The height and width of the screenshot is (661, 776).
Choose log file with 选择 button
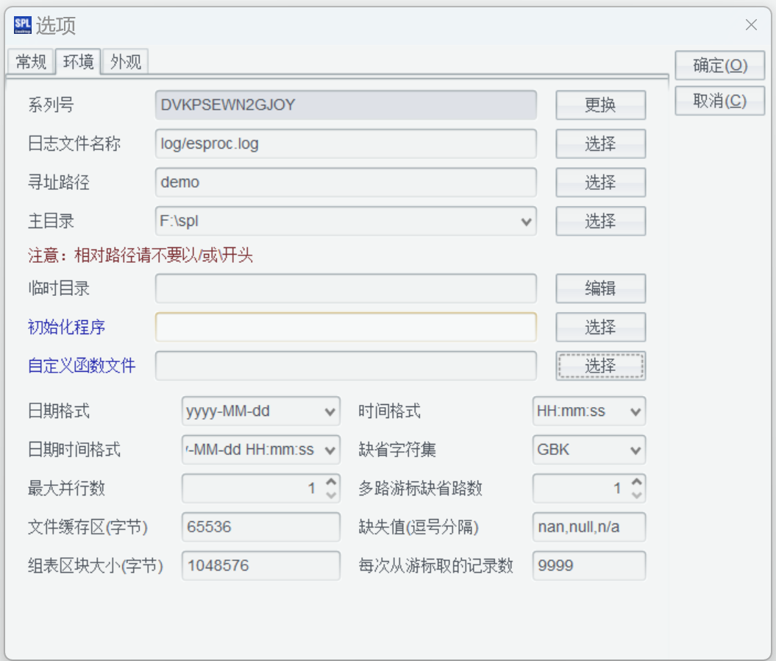(x=600, y=144)
